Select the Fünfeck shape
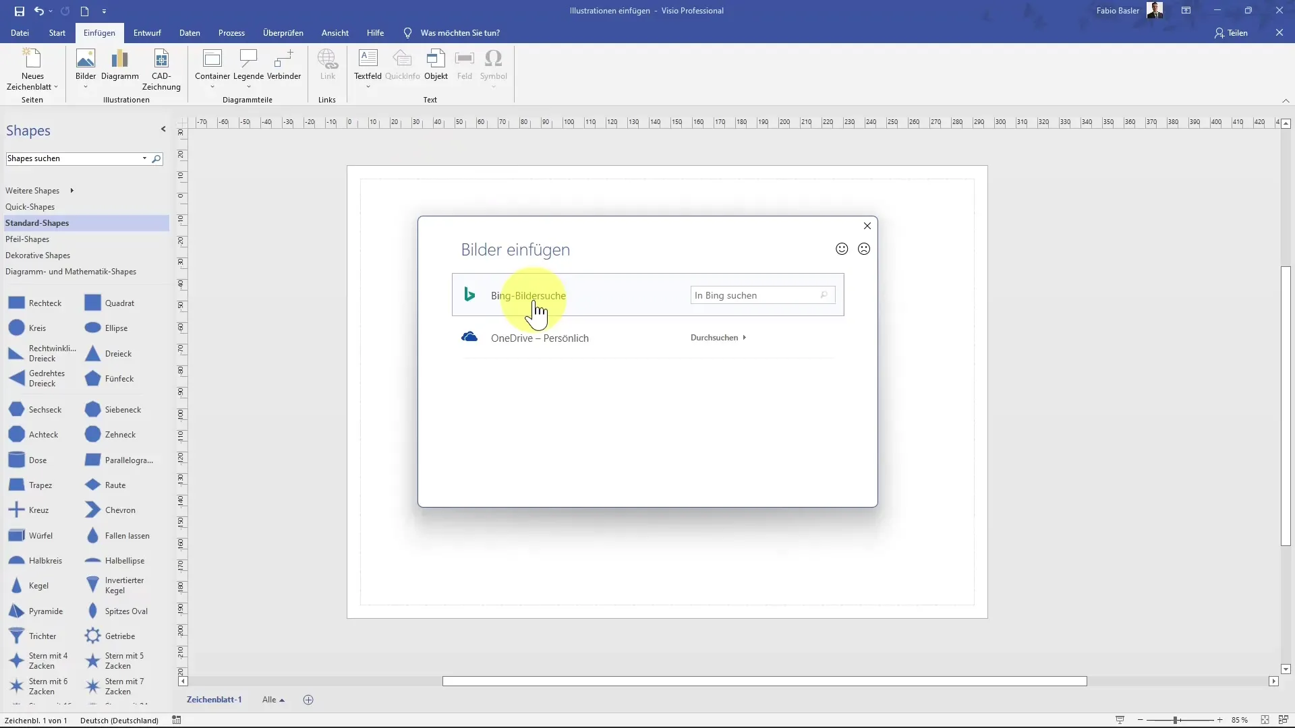This screenshot has height=728, width=1295. click(x=109, y=379)
